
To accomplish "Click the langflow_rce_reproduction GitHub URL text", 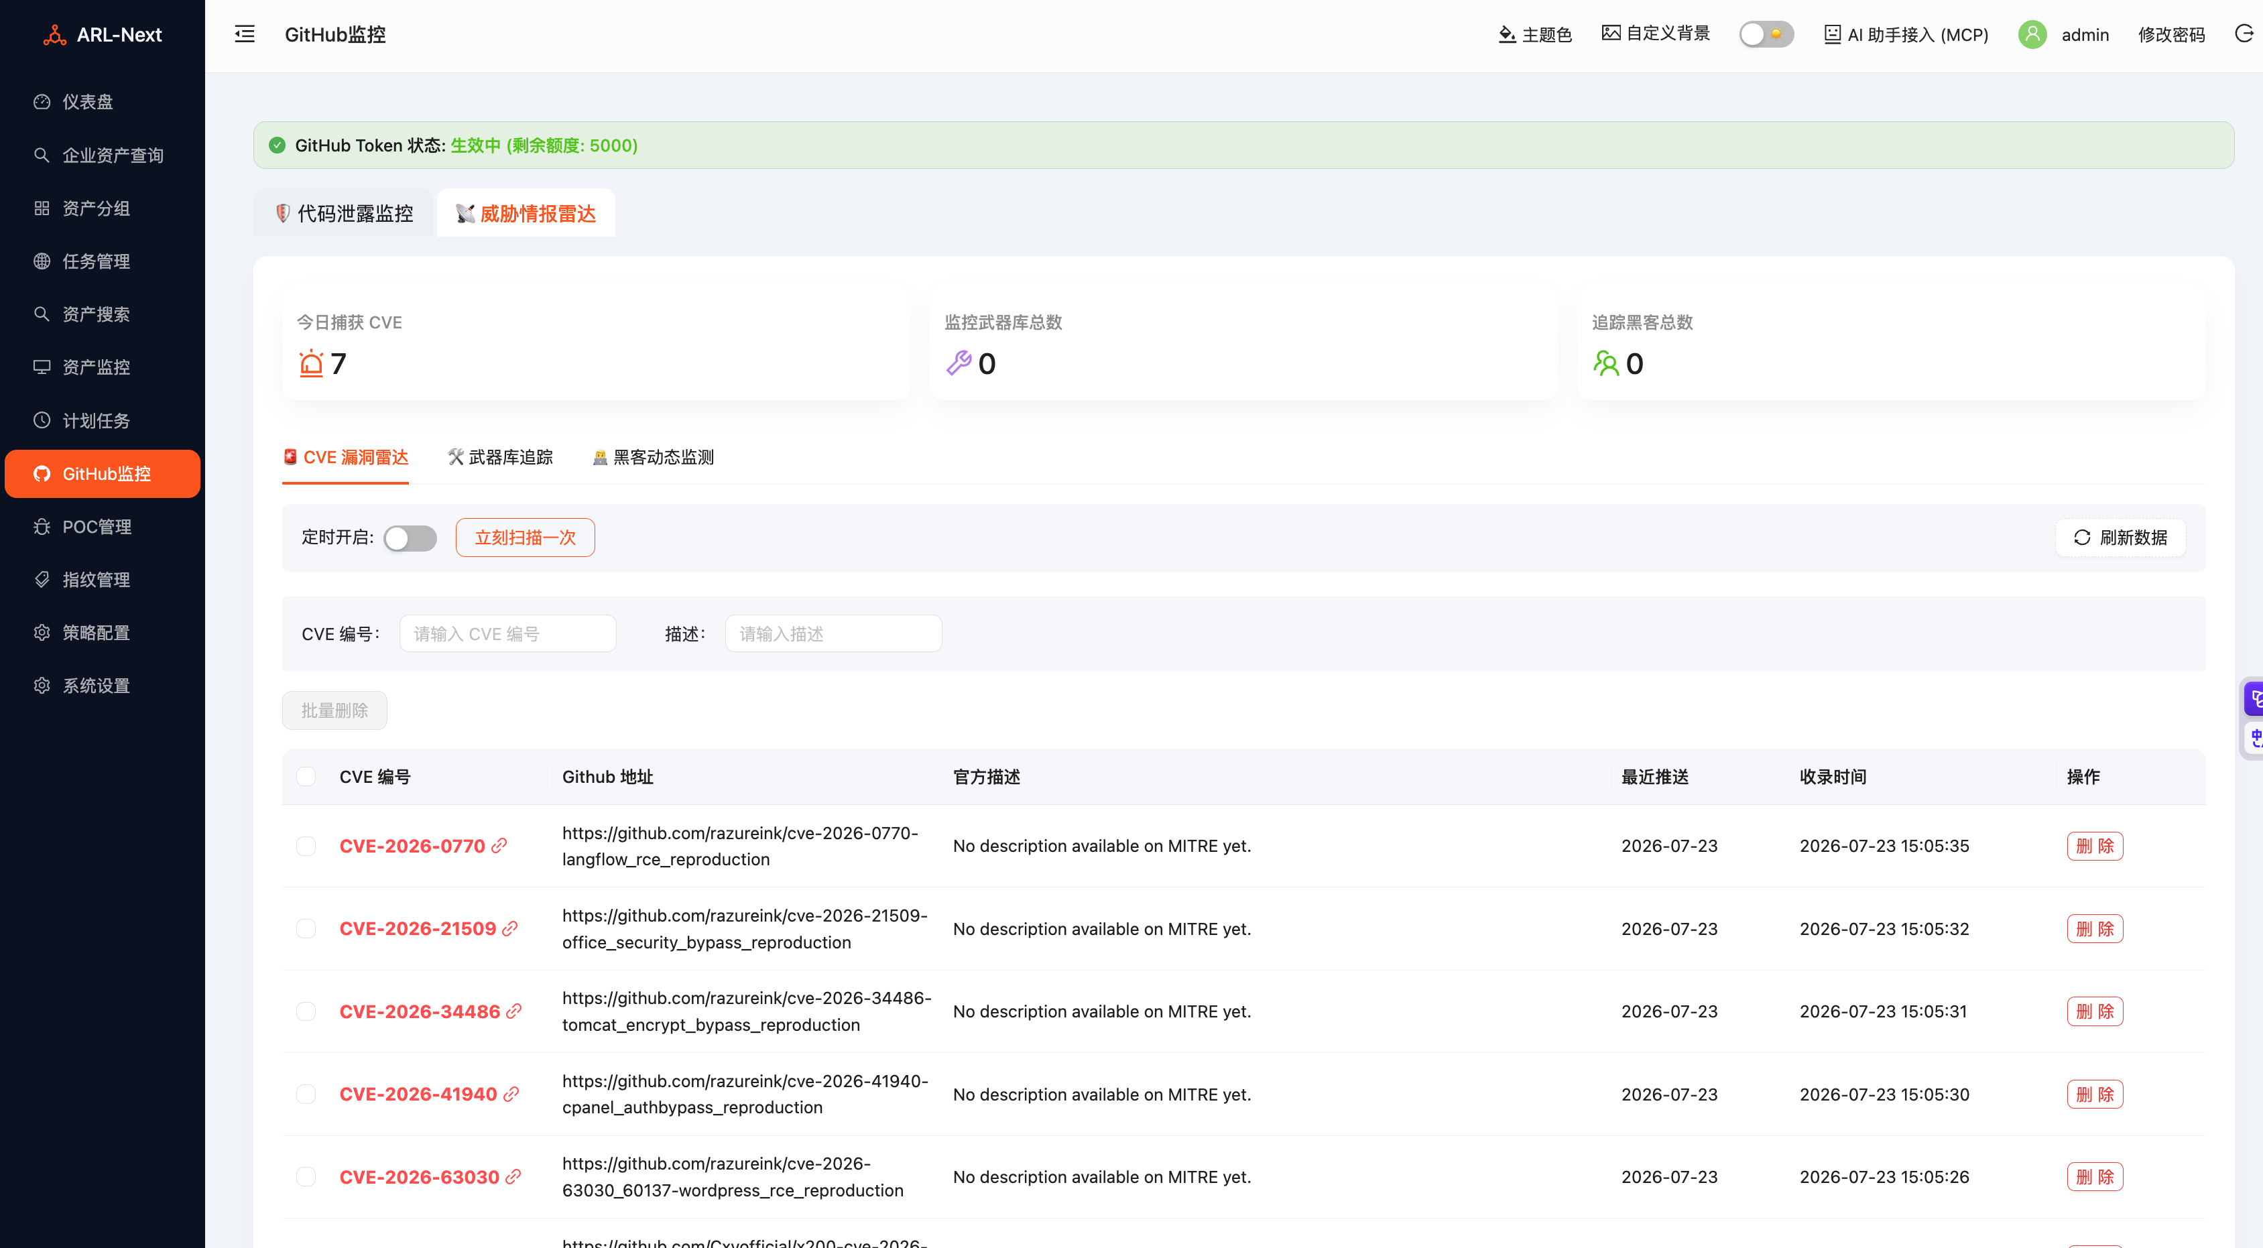I will click(x=739, y=846).
